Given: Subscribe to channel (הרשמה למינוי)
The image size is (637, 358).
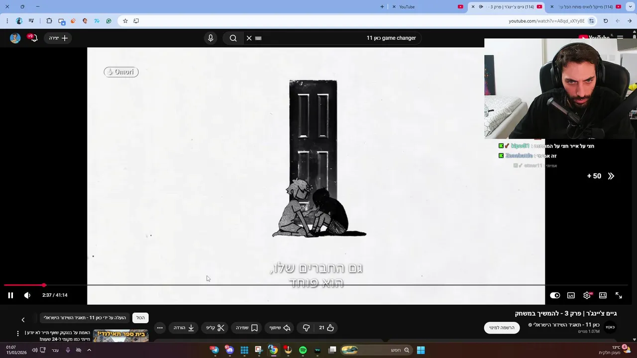Looking at the screenshot, I should (502, 328).
